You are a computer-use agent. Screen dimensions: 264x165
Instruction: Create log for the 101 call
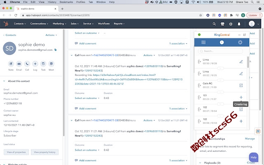[x=241, y=97]
